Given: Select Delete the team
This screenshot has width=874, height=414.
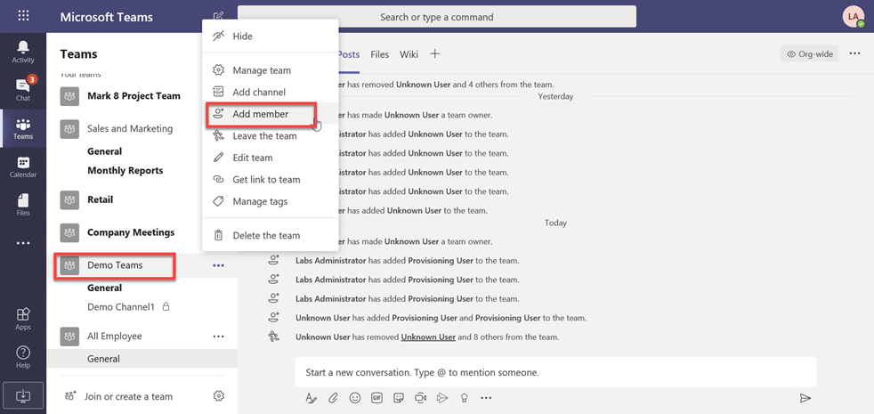Looking at the screenshot, I should 271,235.
